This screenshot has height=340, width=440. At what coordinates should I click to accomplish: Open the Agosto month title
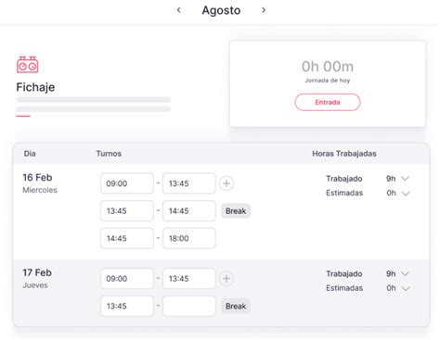(221, 10)
